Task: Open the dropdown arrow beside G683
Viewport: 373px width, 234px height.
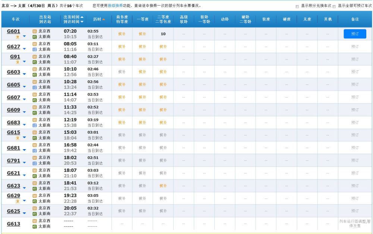Action: coord(24,125)
